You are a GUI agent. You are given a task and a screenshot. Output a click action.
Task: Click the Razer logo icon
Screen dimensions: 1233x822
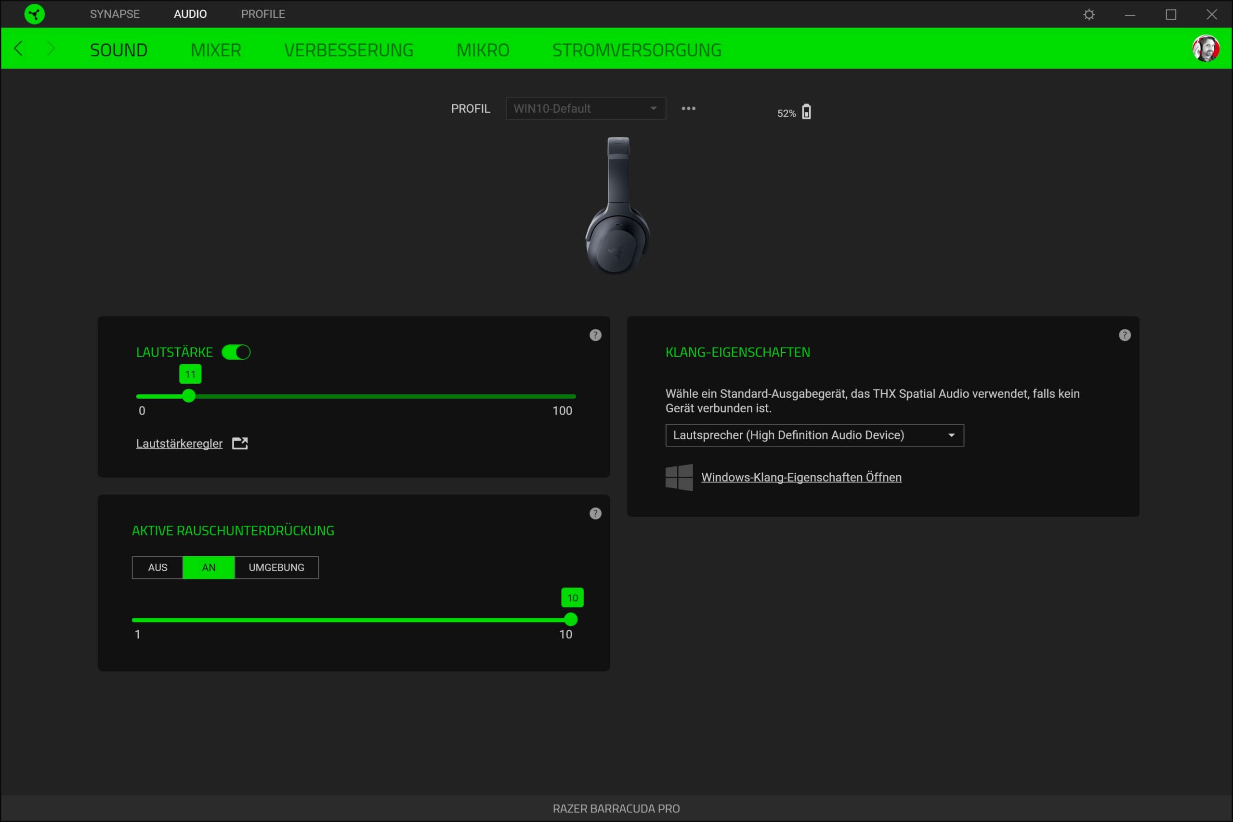pos(35,14)
